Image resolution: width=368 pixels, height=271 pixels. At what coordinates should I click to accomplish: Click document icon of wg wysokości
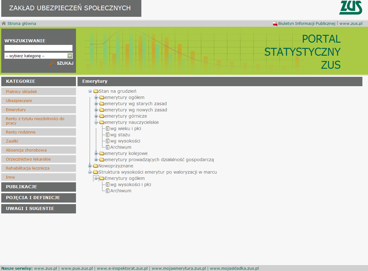click(107, 141)
